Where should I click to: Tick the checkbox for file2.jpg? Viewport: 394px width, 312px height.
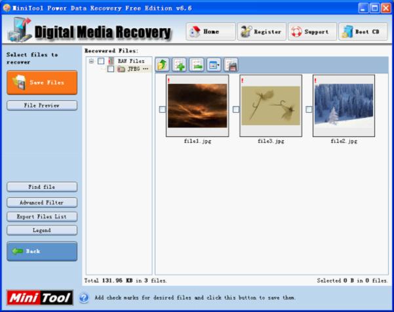[309, 109]
